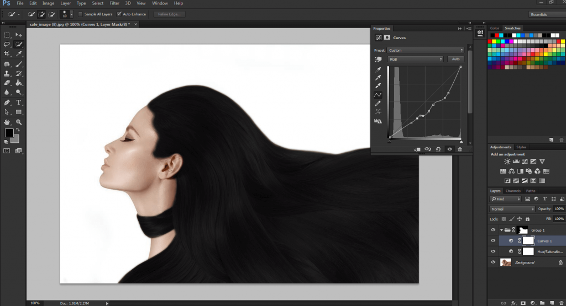
Task: Swap foreground and background colors
Action: [x=18, y=130]
